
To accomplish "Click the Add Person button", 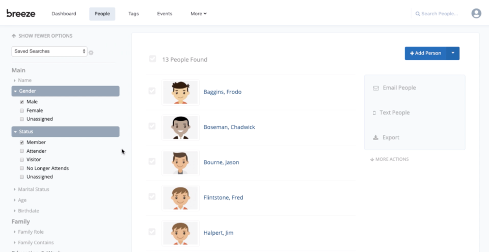I will tap(425, 53).
